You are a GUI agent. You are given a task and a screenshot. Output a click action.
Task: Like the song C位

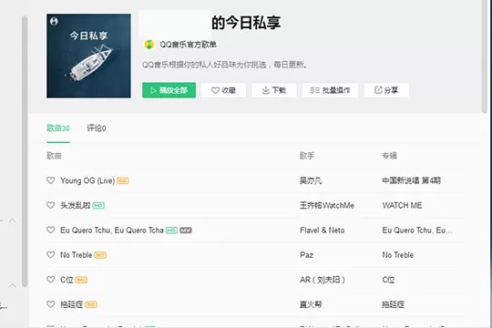[x=50, y=280]
